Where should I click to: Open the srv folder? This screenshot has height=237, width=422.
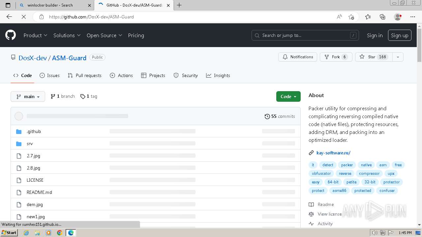(x=30, y=144)
